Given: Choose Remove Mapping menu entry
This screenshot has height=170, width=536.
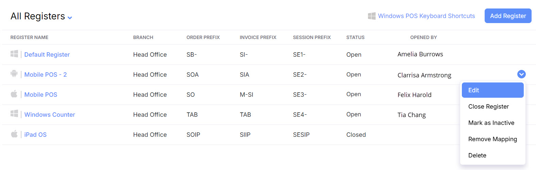Looking at the screenshot, I should 492,139.
